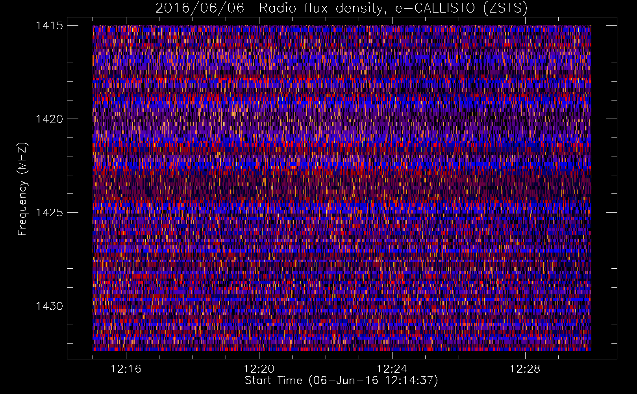
Task: Click the 12:24 time axis label
Action: click(392, 369)
